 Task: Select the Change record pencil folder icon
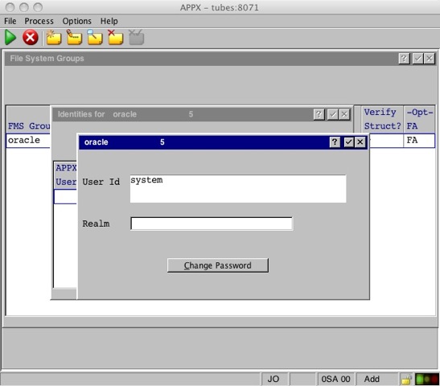74,37
